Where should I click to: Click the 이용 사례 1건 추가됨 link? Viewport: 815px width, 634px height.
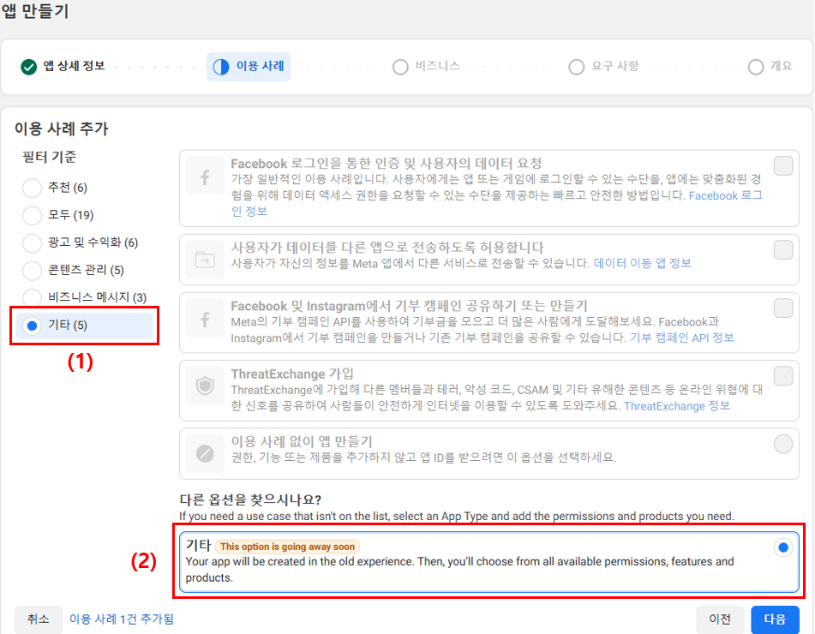point(122,619)
